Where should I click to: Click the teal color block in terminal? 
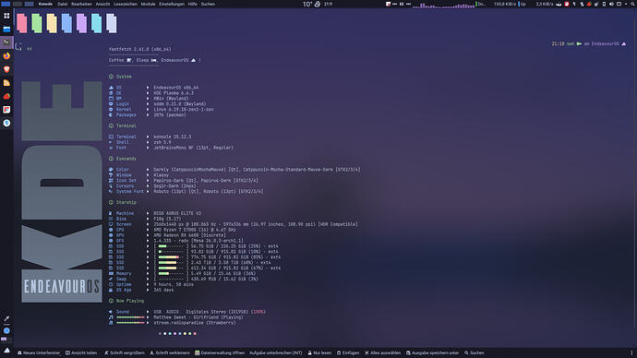pyautogui.click(x=96, y=23)
